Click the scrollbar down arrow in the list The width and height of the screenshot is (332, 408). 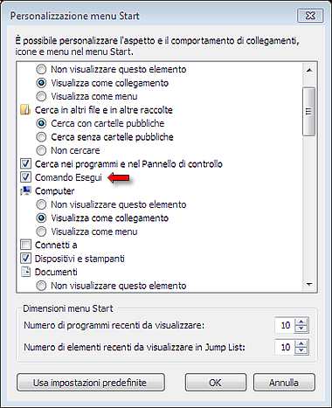click(309, 284)
